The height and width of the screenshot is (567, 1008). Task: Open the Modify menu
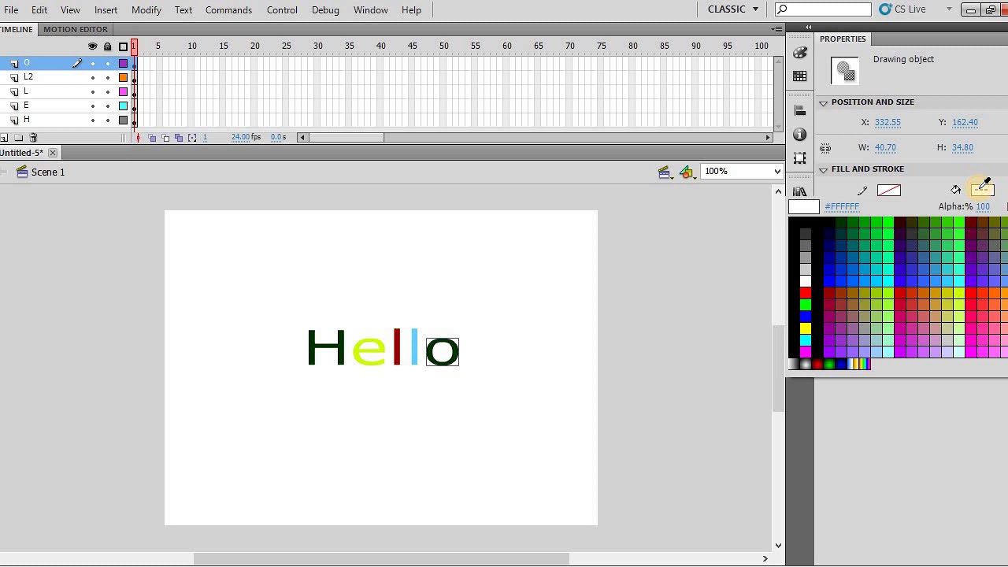click(146, 10)
